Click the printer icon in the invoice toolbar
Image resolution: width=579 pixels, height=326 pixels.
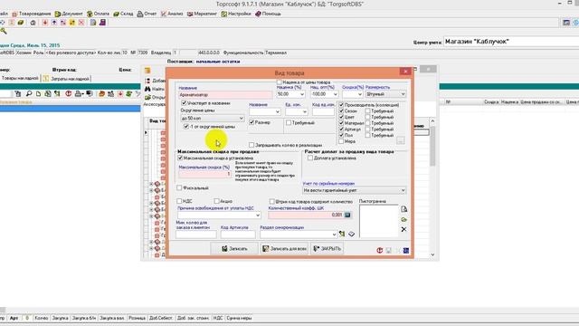[79, 94]
